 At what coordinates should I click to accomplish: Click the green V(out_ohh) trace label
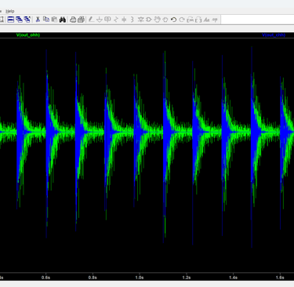click(28, 35)
